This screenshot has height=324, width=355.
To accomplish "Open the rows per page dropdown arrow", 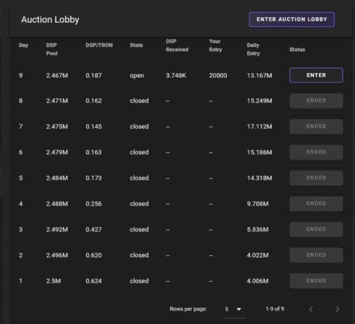I will click(238, 309).
